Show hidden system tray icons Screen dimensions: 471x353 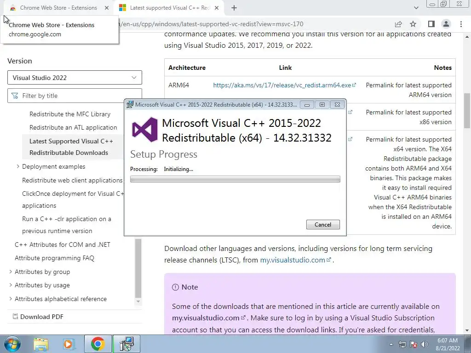point(391,344)
